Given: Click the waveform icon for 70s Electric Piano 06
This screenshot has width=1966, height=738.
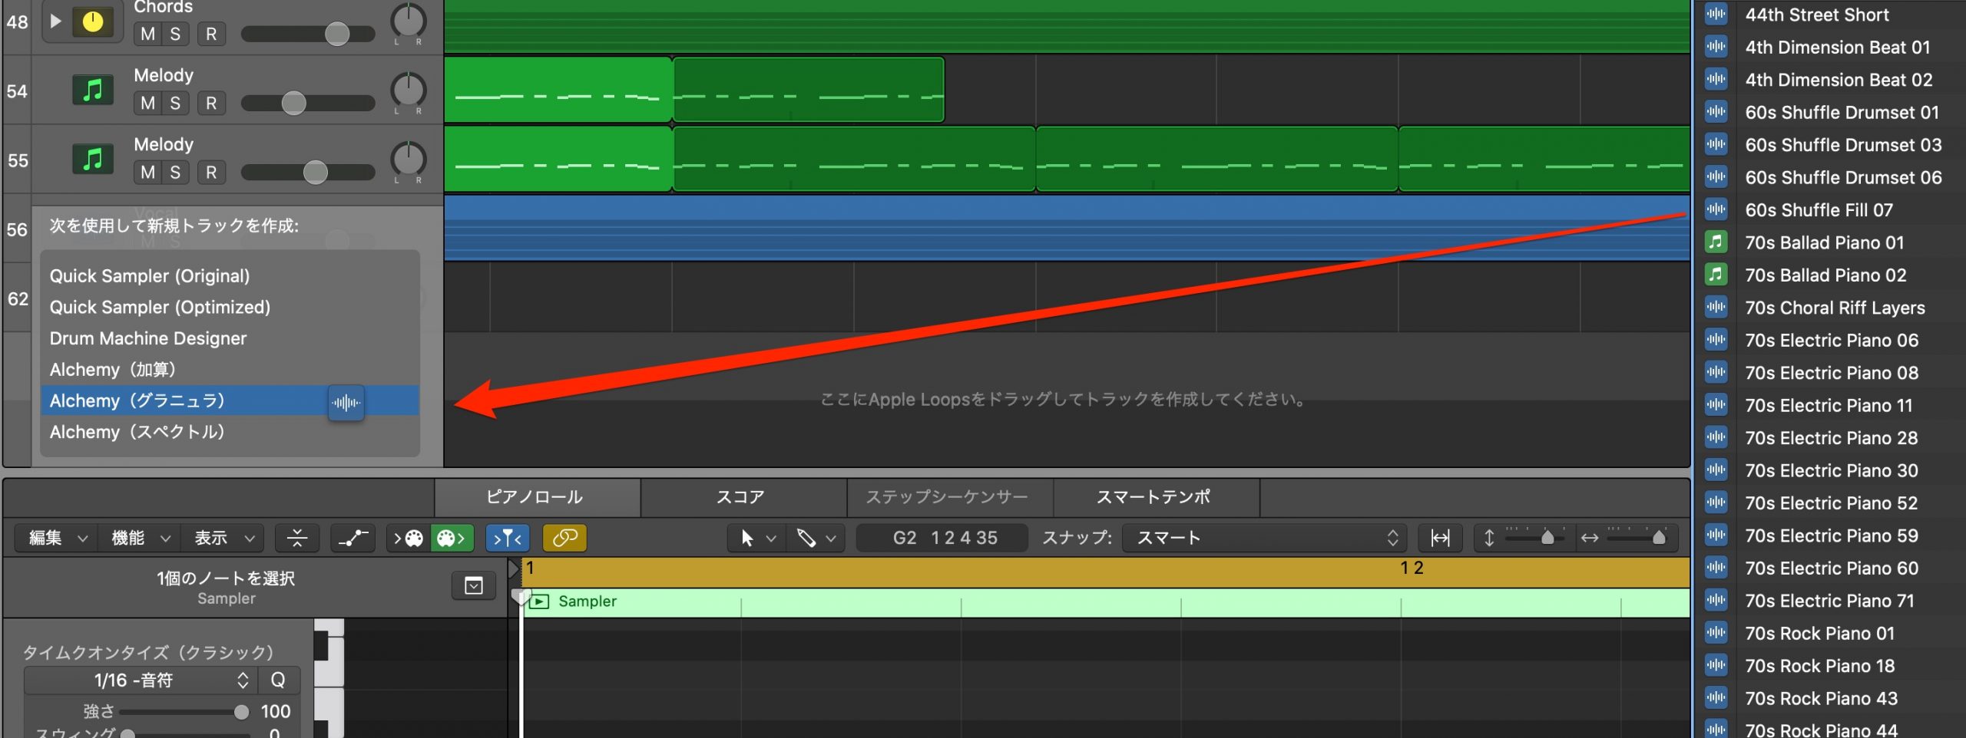Looking at the screenshot, I should tap(1716, 340).
